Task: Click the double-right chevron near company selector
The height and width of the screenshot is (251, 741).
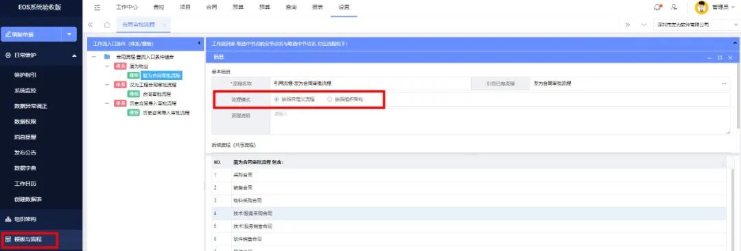Action: pyautogui.click(x=628, y=25)
